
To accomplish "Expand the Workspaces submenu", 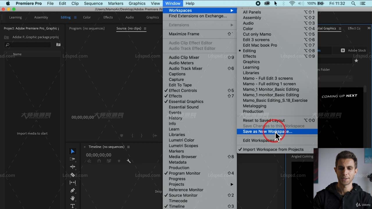I will [x=200, y=10].
